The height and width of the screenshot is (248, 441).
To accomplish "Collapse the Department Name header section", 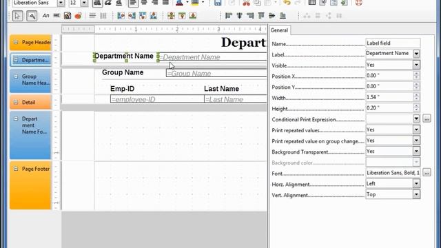I will click(16, 60).
